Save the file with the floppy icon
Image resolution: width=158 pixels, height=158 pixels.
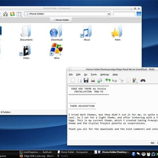tap(86, 80)
